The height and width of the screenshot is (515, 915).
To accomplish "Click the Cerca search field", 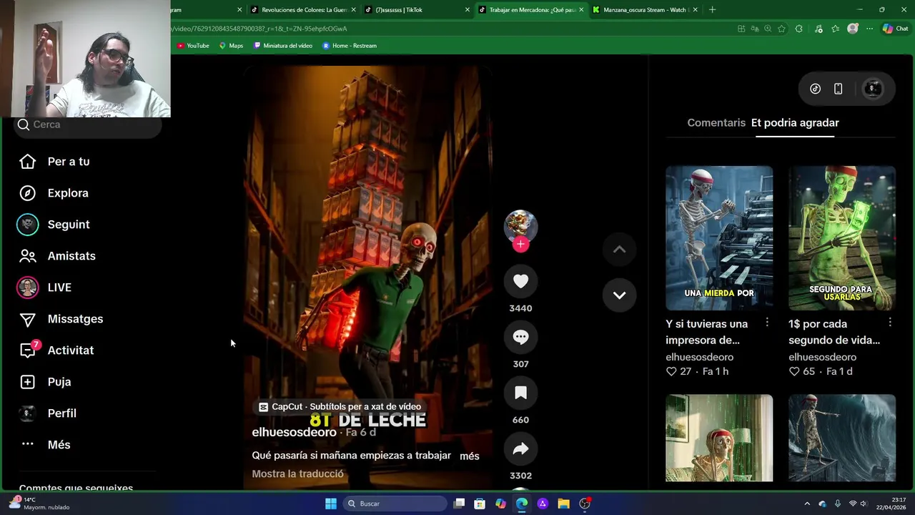I will [x=87, y=124].
